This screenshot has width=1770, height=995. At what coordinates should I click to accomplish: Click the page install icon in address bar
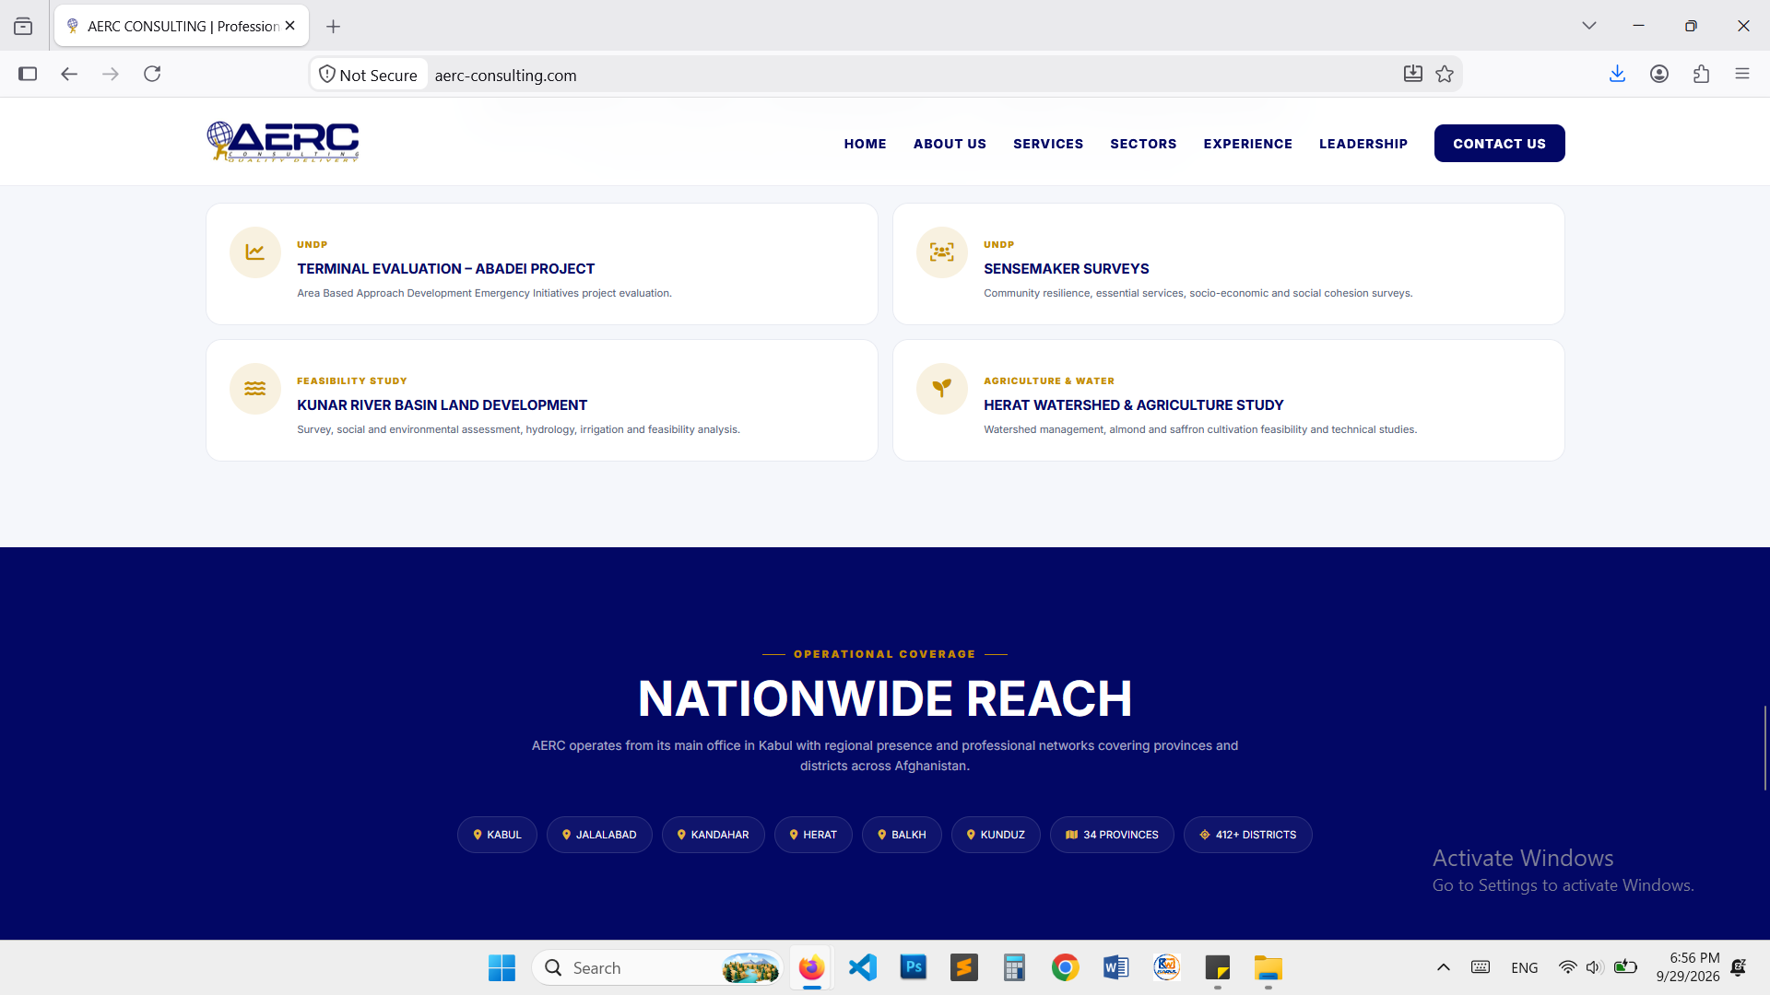[1413, 74]
